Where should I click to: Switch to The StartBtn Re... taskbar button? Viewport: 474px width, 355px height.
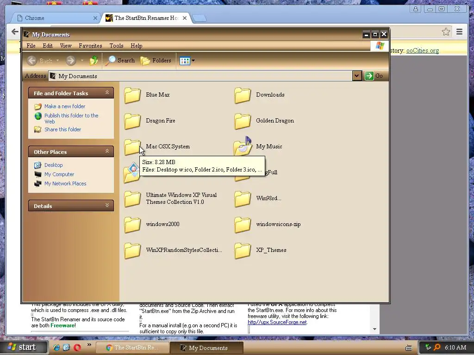(x=133, y=348)
